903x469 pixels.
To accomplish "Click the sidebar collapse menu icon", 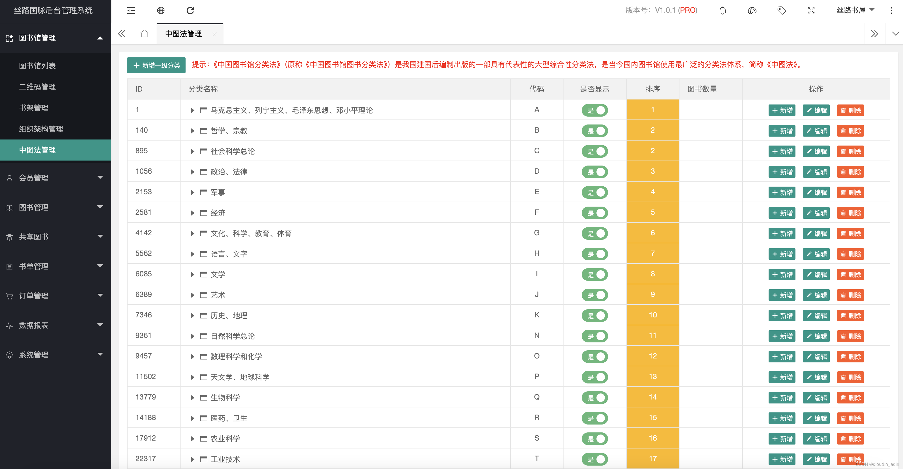I will [x=131, y=11].
